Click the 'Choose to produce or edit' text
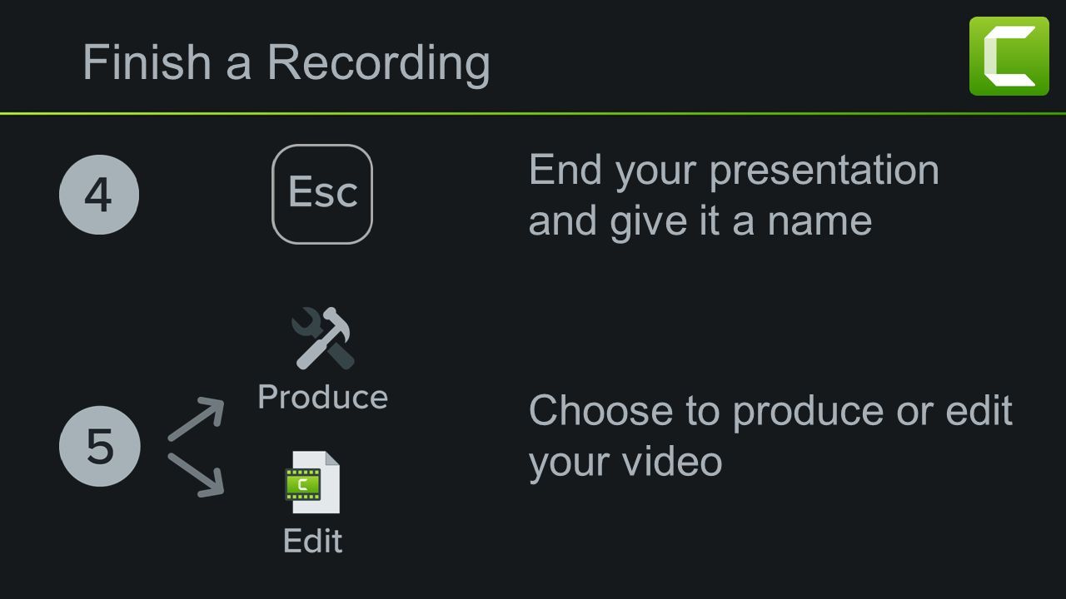 point(770,411)
